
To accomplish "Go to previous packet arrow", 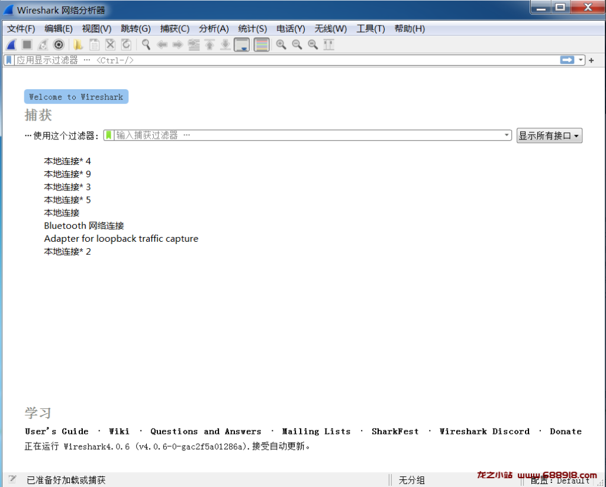I will tap(162, 45).
